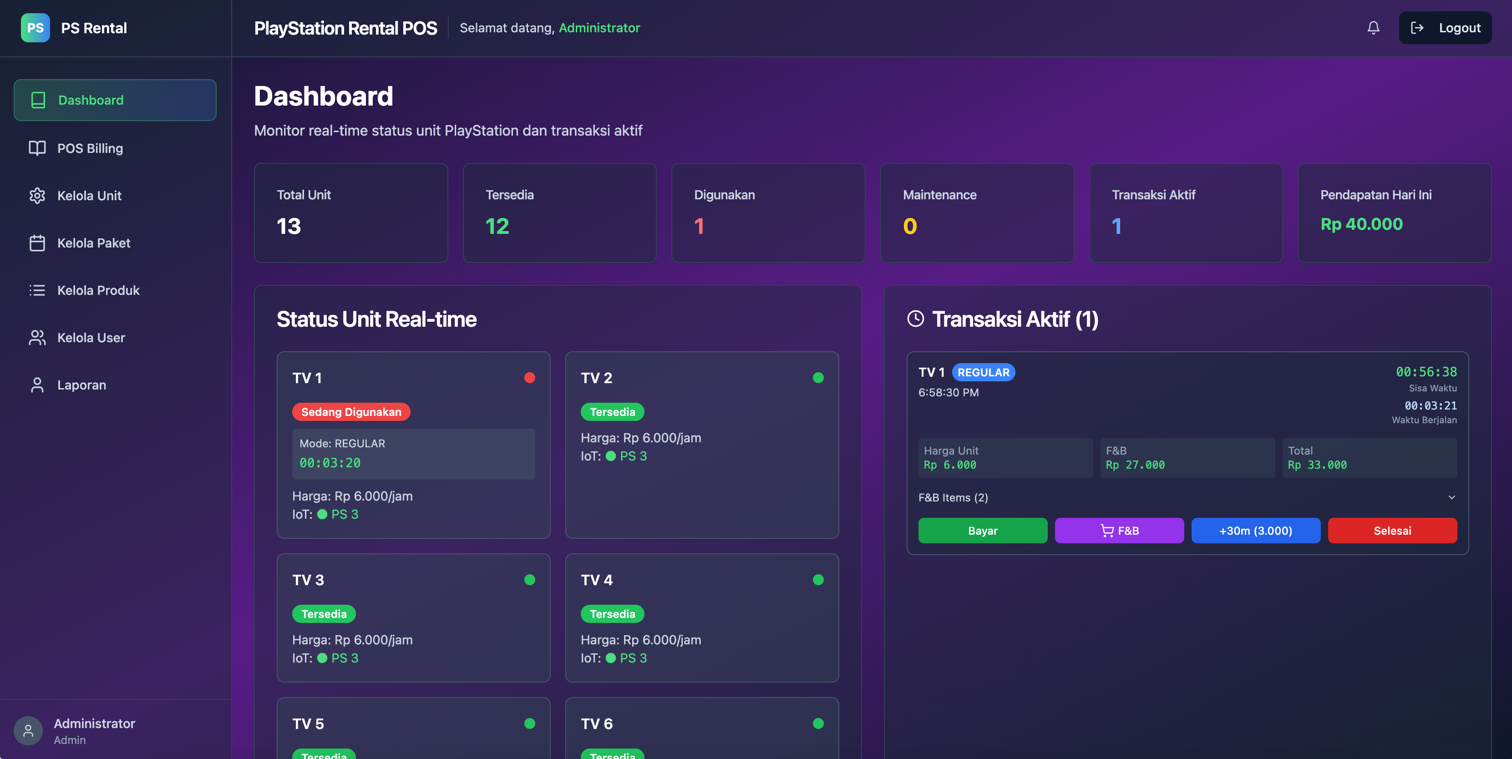This screenshot has width=1512, height=759.
Task: Click the Logout arrow icon
Action: (1417, 28)
